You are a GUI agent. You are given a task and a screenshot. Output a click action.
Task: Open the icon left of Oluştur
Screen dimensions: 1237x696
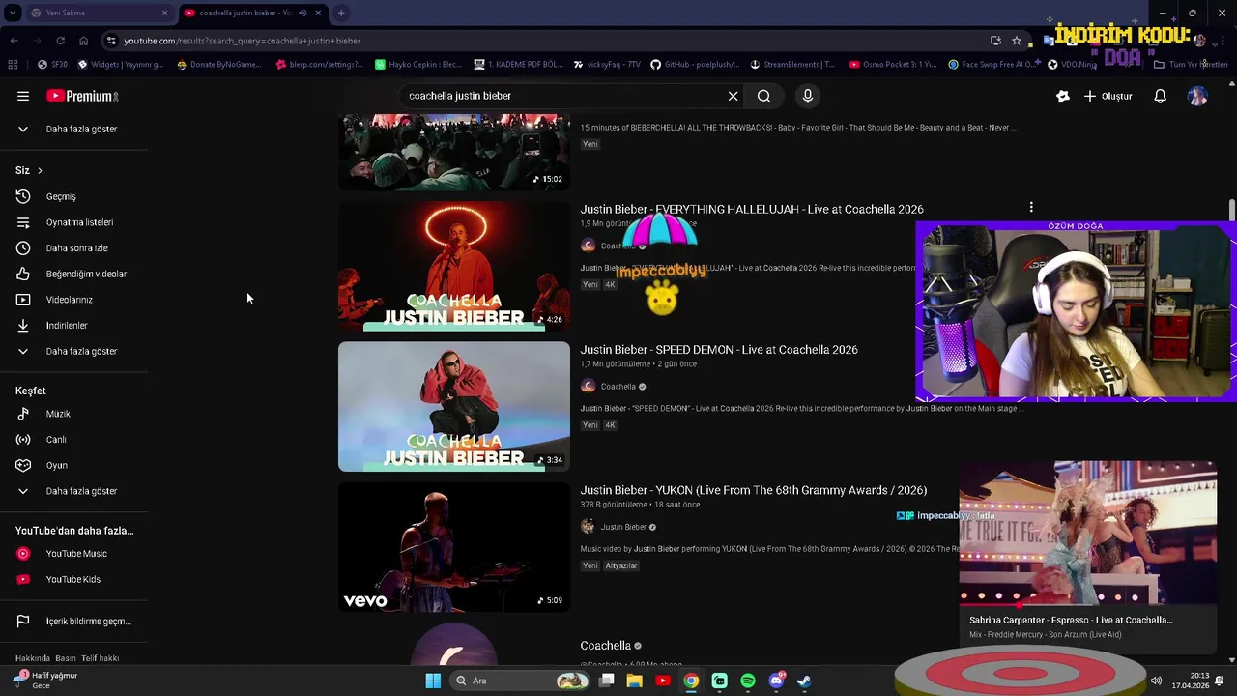click(x=1062, y=96)
